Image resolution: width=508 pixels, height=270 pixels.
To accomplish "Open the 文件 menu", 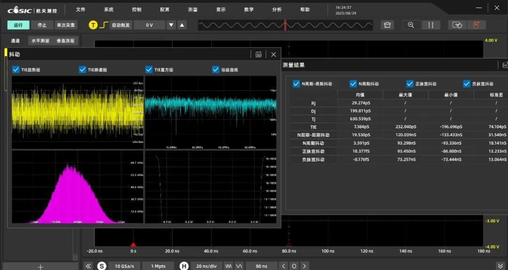I will (x=81, y=9).
